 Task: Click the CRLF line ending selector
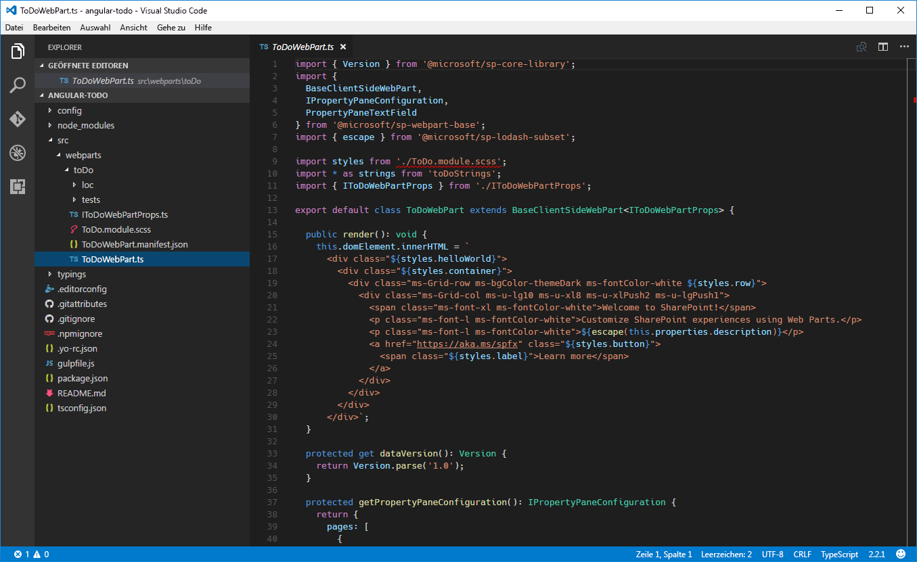click(802, 554)
